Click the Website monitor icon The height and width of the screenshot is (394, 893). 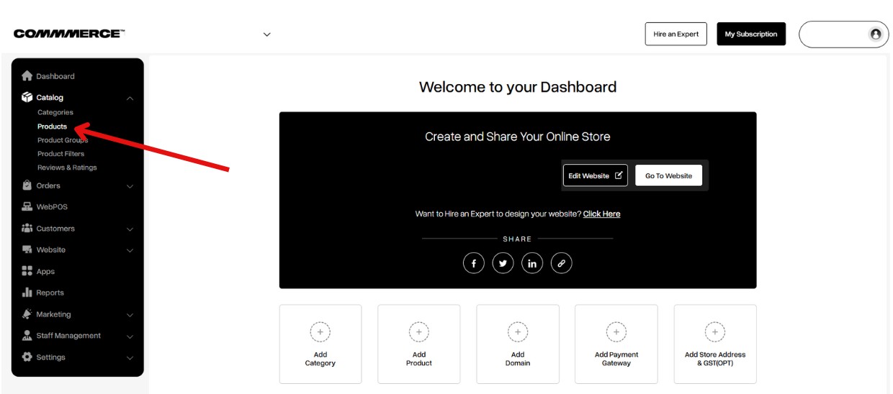(x=27, y=249)
